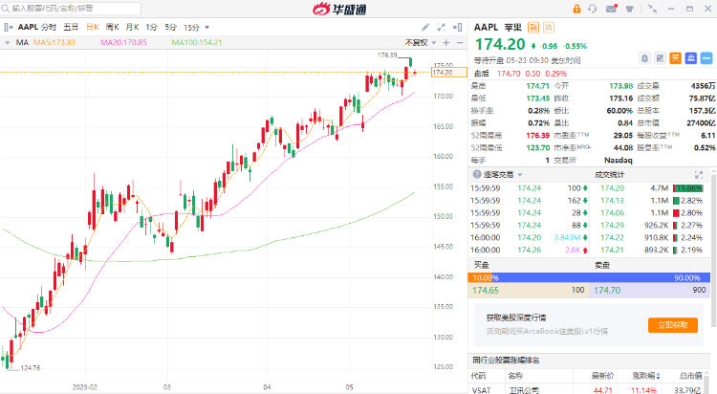Click the chart low label 124.76

[x=31, y=368]
